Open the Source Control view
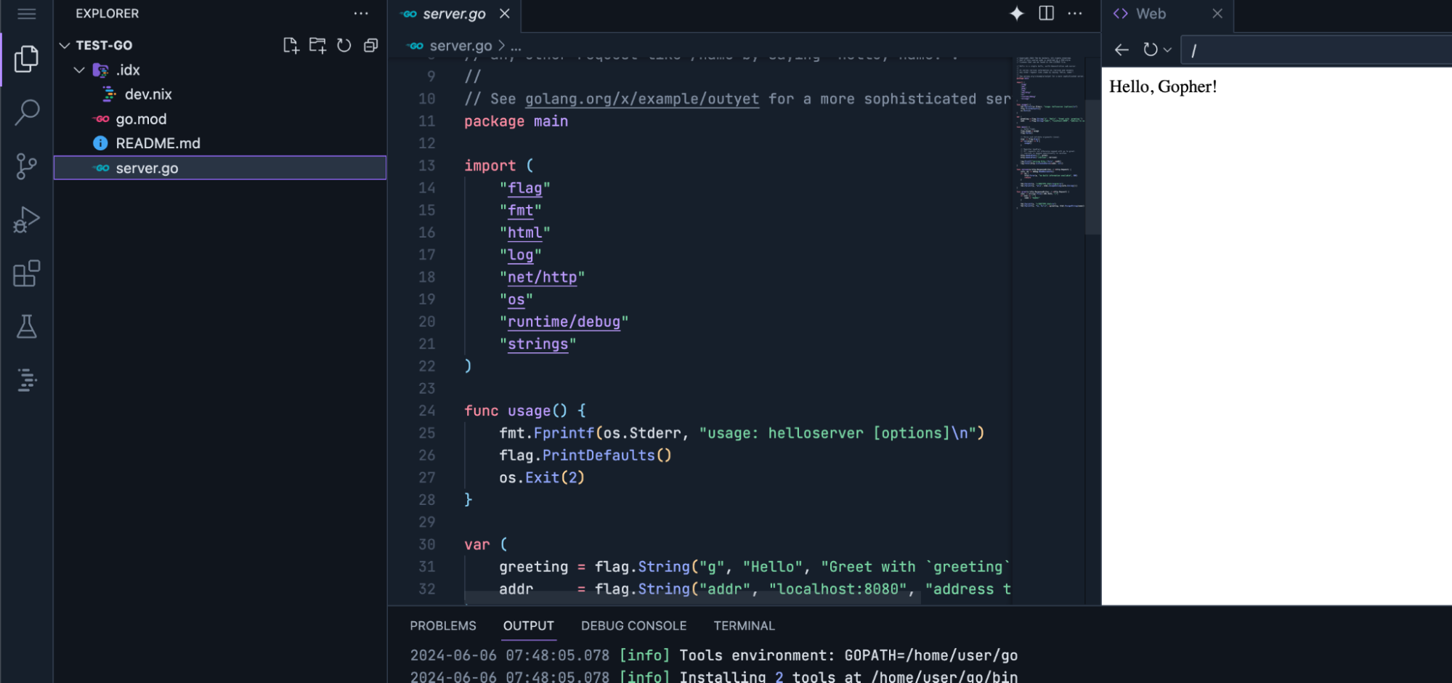The height and width of the screenshot is (683, 1452). [x=27, y=166]
